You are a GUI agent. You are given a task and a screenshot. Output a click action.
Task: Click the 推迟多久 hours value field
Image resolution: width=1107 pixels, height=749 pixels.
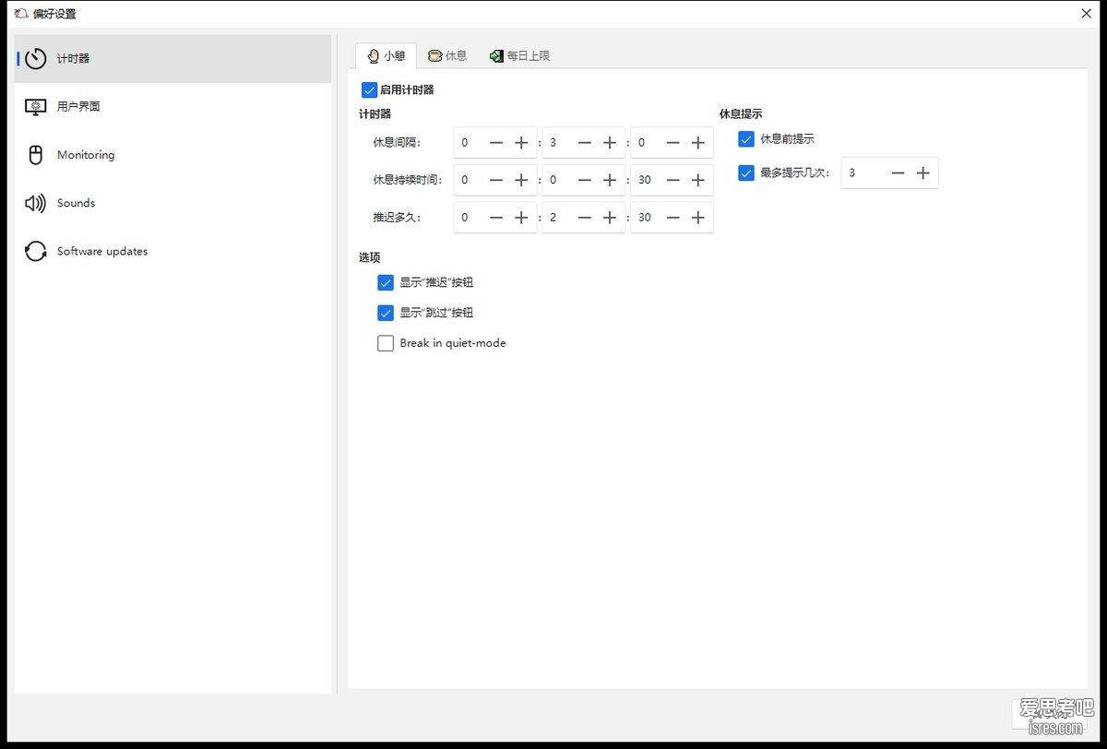point(470,218)
